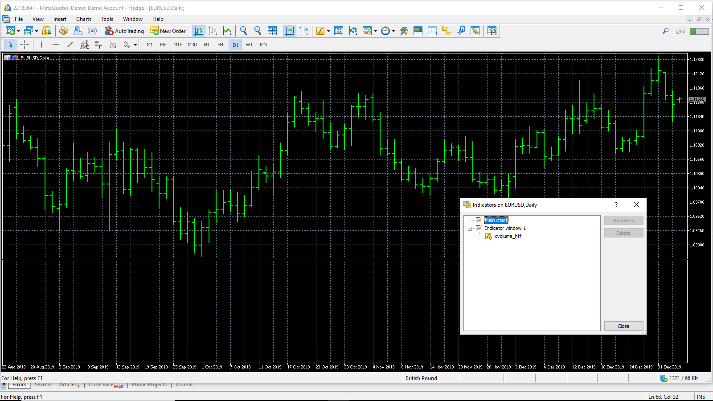This screenshot has height=401, width=713.
Task: Click the green-red arrows trading icon
Action: point(475,31)
